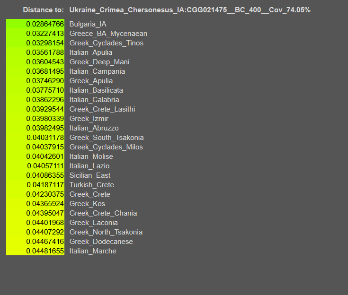
Task: Click Greek_Cyclades_Tinos label
Action: (x=107, y=43)
